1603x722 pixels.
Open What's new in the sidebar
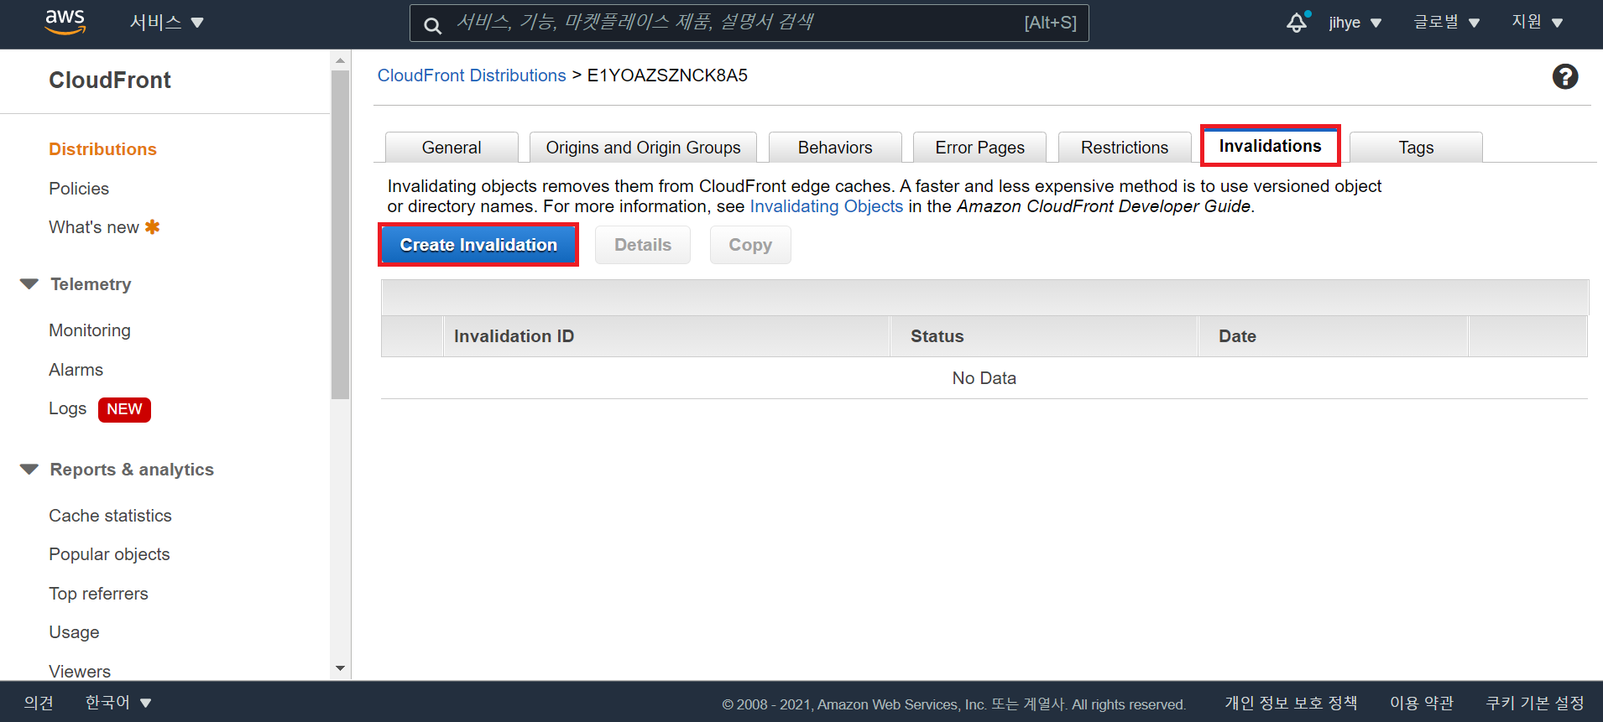94,227
